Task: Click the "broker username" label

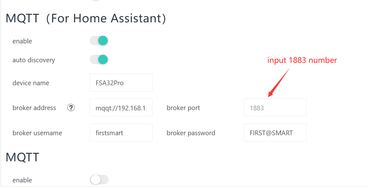Action: coord(37,133)
